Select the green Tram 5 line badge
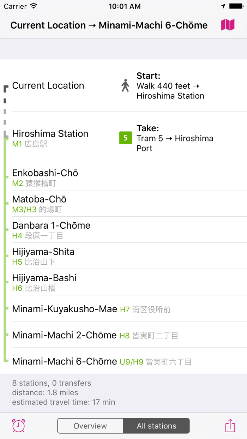The width and height of the screenshot is (247, 439). point(125,138)
